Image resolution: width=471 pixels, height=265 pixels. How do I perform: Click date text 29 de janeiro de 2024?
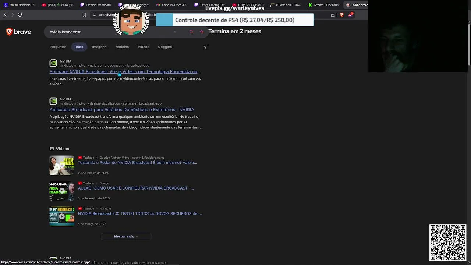[93, 173]
